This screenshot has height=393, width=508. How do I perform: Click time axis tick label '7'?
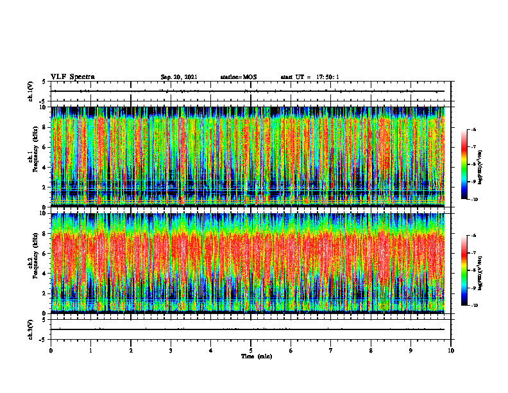point(331,351)
